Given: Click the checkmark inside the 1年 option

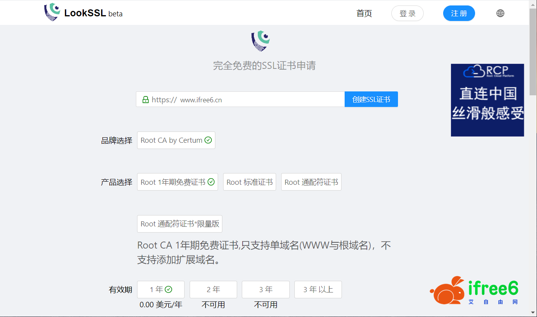Looking at the screenshot, I should tap(168, 289).
